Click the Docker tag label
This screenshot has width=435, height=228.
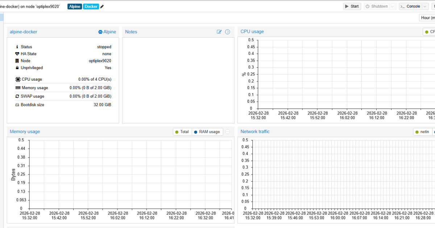tap(91, 7)
